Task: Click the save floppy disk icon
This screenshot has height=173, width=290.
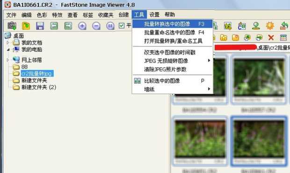Action: pos(40,26)
